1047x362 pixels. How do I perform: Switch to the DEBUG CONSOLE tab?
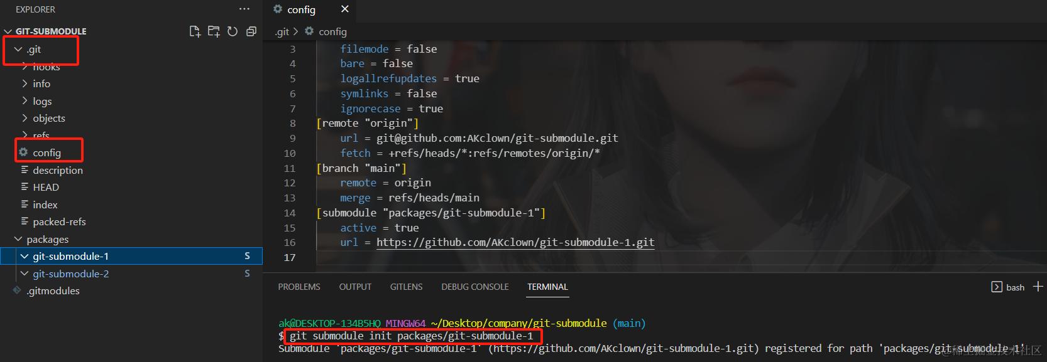click(x=475, y=287)
